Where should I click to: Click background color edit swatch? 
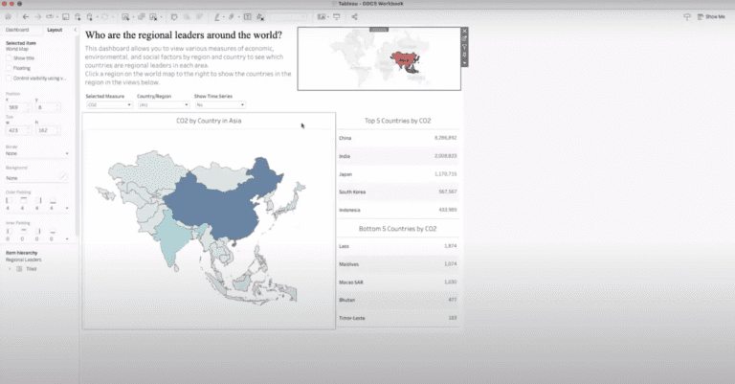63,177
